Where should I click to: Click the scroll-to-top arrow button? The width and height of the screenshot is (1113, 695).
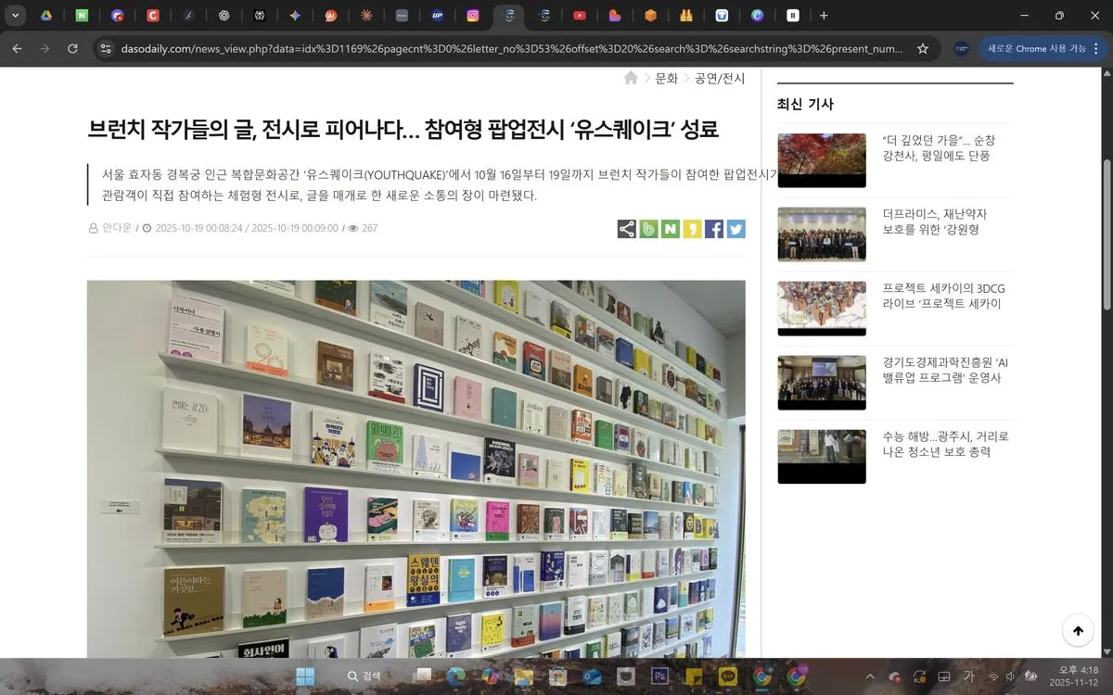pos(1078,631)
